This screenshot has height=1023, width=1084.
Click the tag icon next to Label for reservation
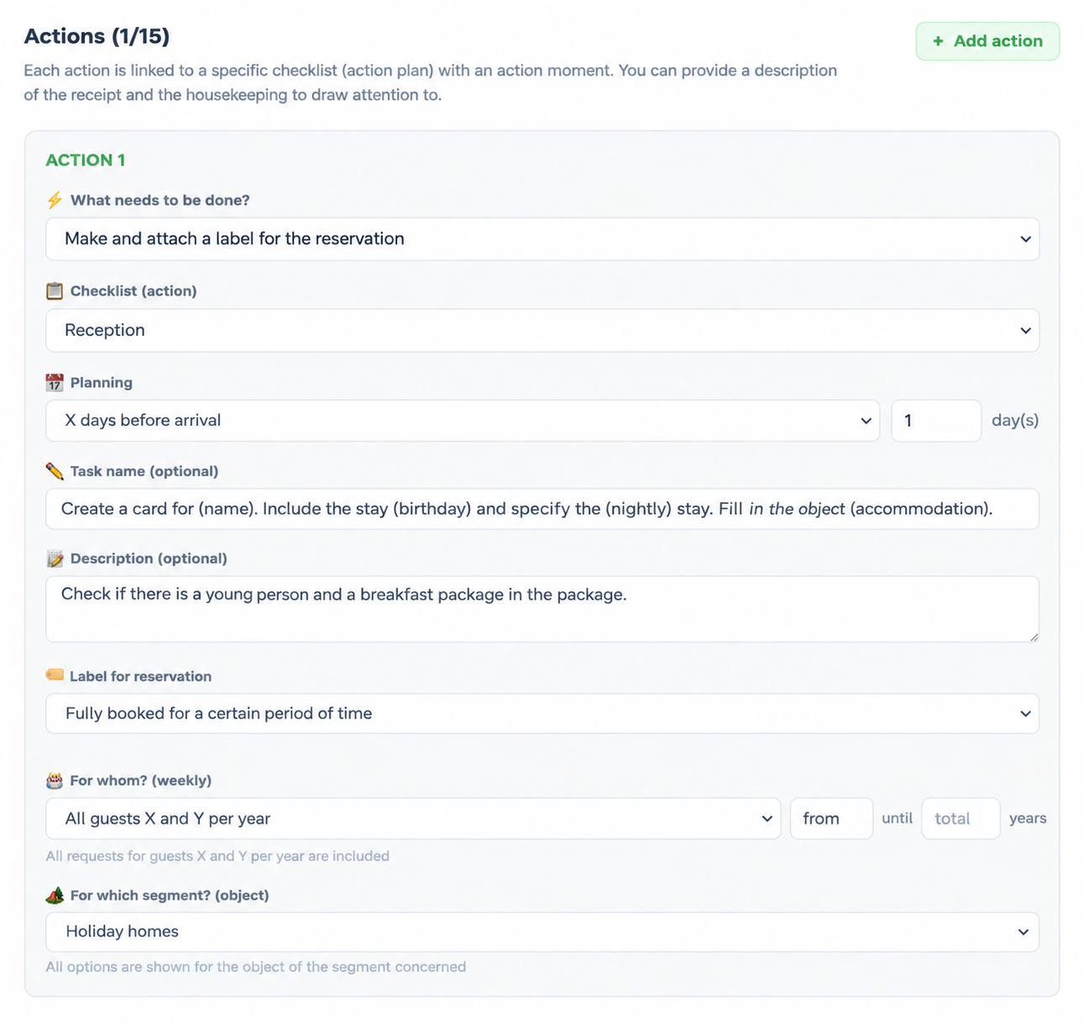coord(55,675)
